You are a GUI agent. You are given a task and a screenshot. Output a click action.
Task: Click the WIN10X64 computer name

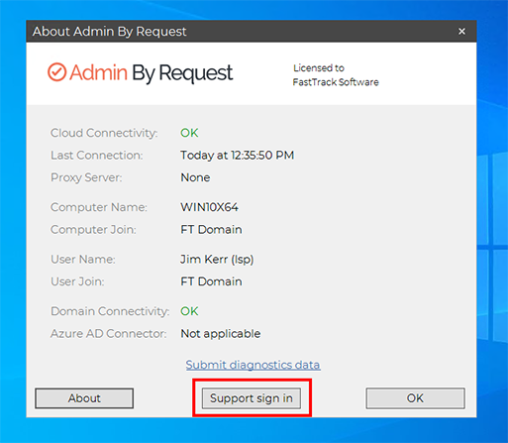point(209,207)
